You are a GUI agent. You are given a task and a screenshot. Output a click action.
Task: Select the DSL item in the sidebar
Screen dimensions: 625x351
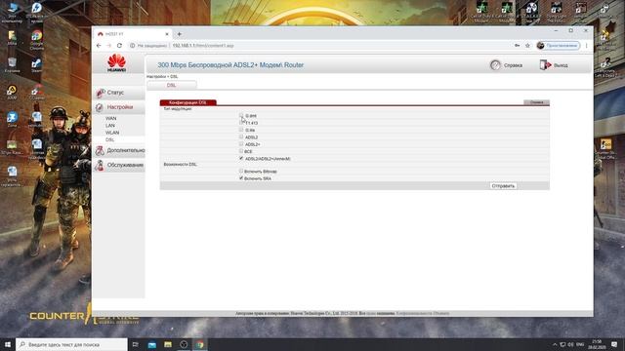coord(110,140)
